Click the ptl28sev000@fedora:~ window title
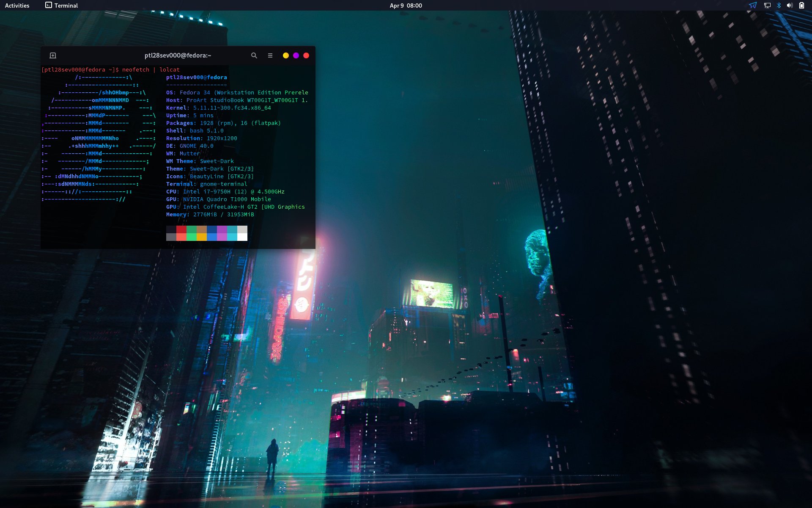812x508 pixels. point(178,55)
